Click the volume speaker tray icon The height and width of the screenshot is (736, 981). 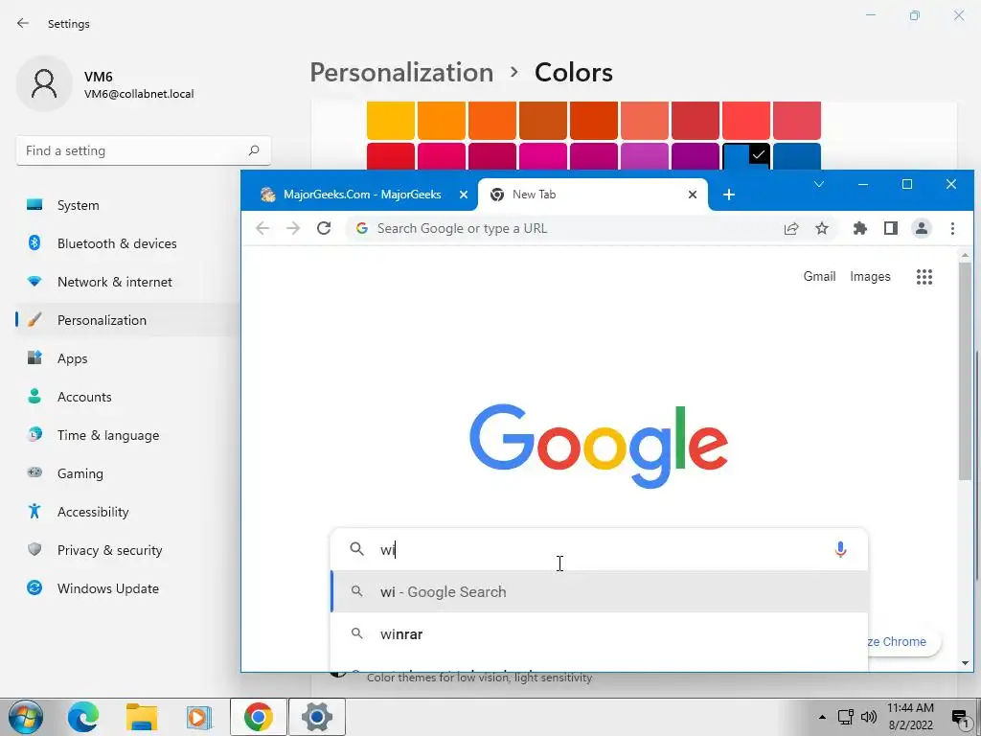[868, 717]
